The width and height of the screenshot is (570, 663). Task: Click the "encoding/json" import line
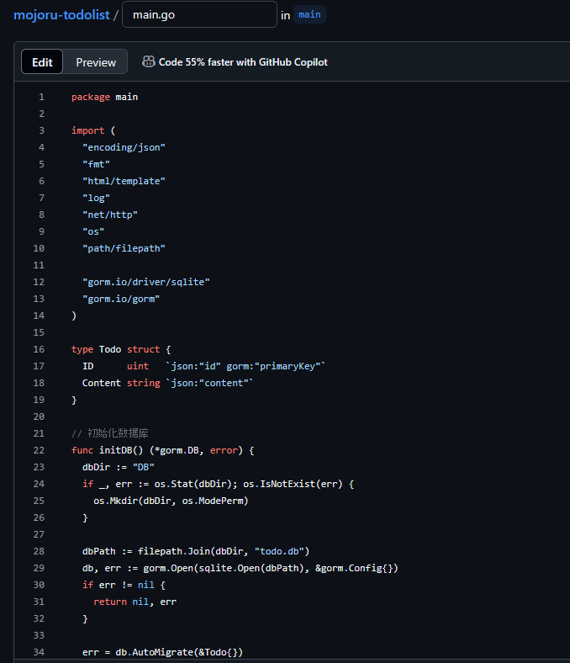pyautogui.click(x=124, y=147)
